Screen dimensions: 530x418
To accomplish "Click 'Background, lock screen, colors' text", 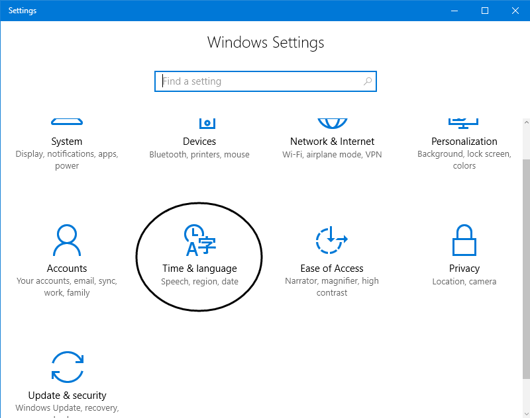I will 464,160.
